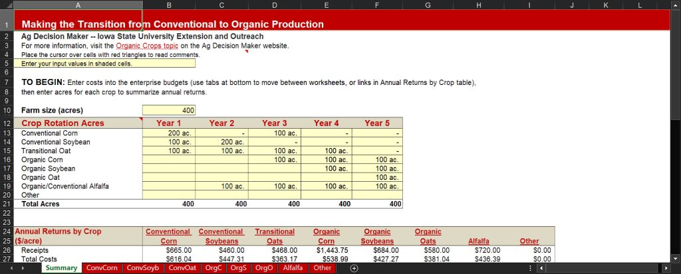The image size is (681, 274).
Task: Open the ConvCorn worksheet tab
Action: click(x=102, y=268)
